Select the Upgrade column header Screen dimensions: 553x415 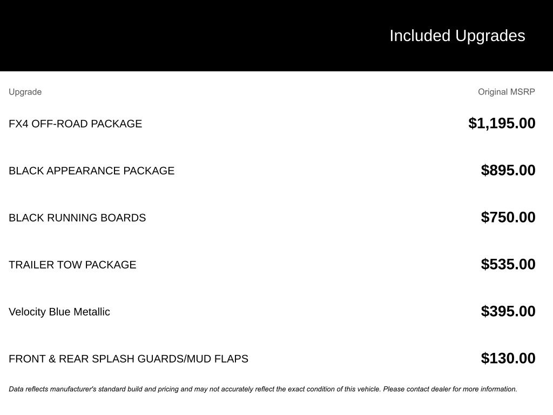pyautogui.click(x=25, y=92)
